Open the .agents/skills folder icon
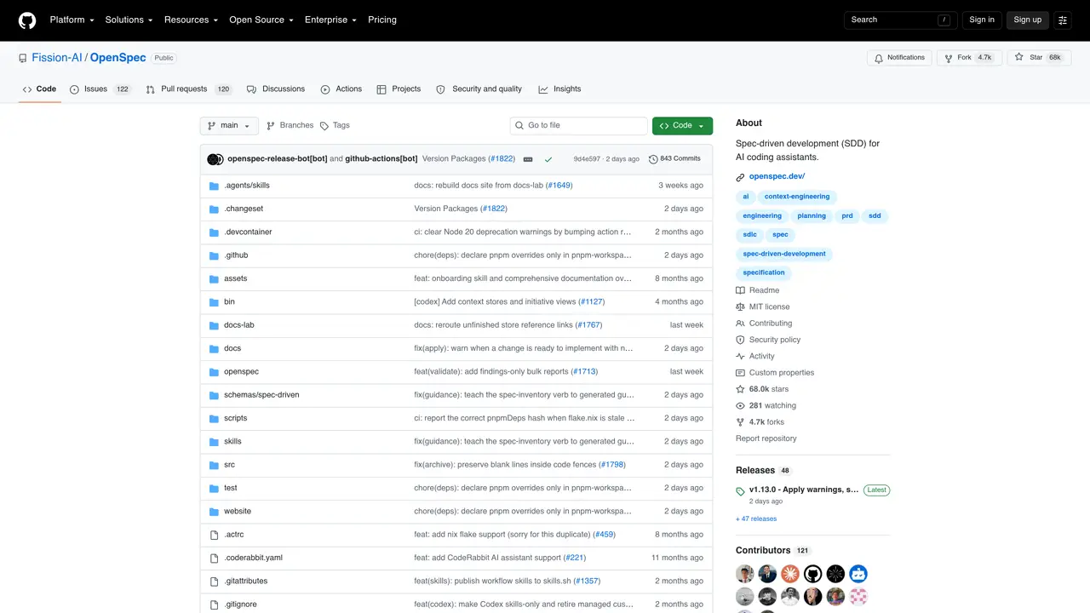The width and height of the screenshot is (1090, 613). pos(215,186)
